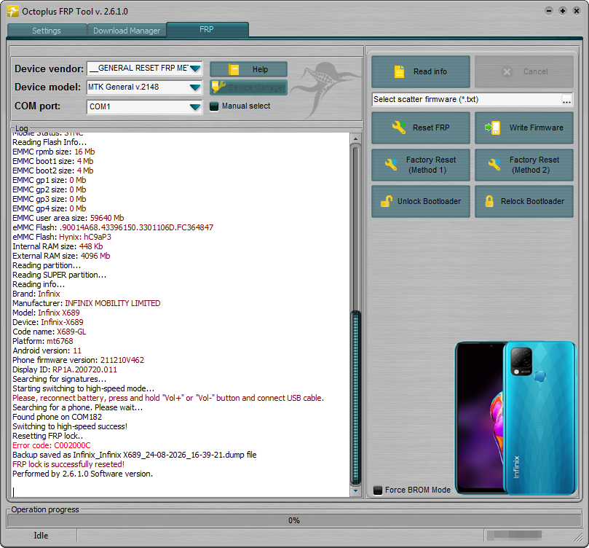Click the Octoplus app icon in title bar
The image size is (589, 548).
pyautogui.click(x=13, y=11)
